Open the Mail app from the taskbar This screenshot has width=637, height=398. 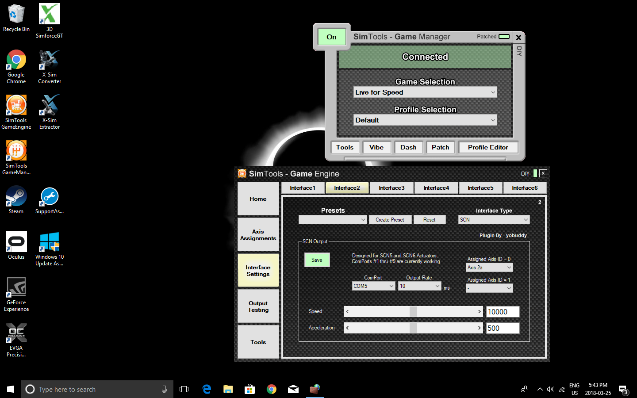[293, 389]
